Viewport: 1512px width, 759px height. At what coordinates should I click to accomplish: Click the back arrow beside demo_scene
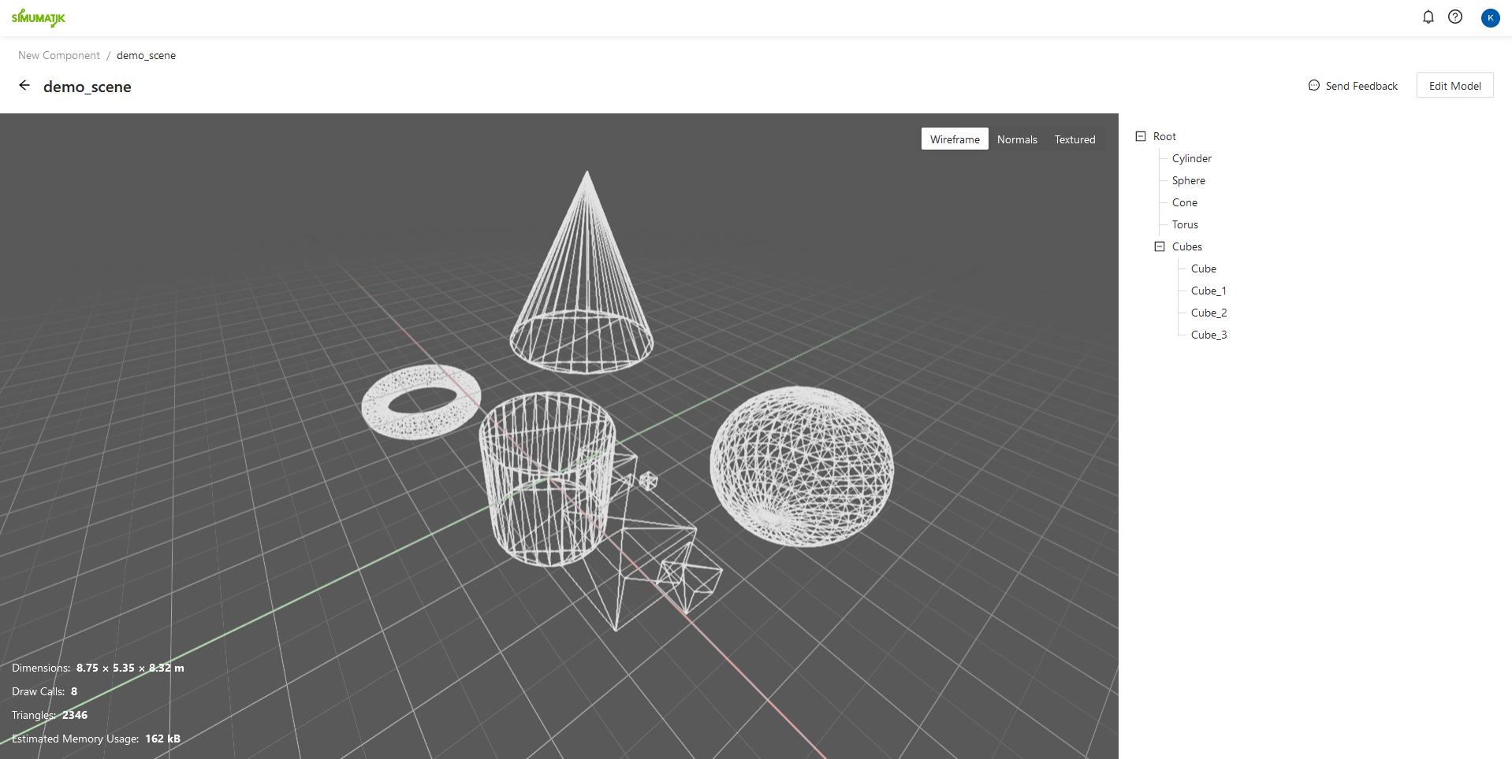(24, 85)
